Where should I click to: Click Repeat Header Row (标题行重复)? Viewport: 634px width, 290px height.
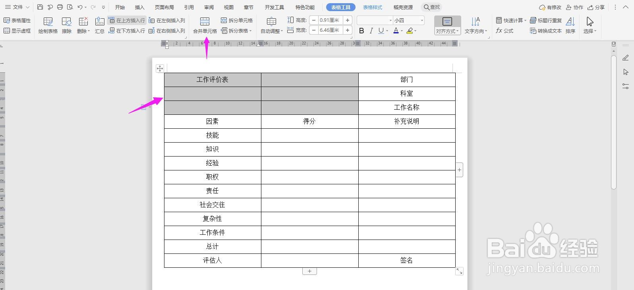point(546,20)
